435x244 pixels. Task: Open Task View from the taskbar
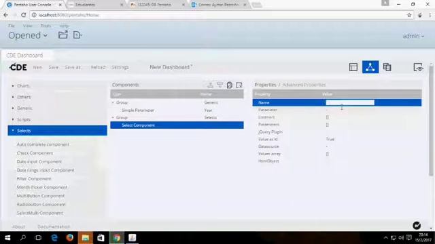click(x=38, y=238)
